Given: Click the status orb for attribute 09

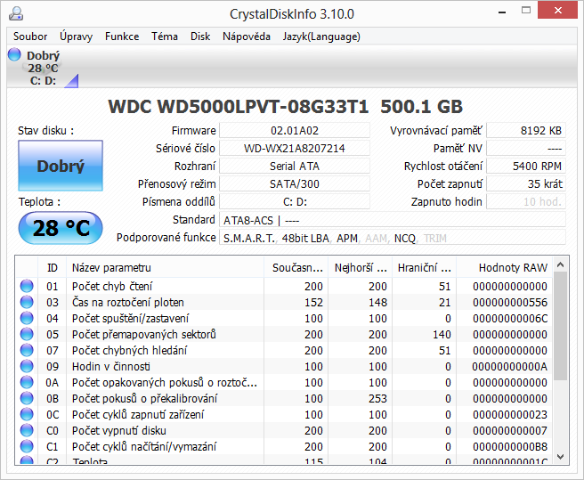Looking at the screenshot, I should (x=27, y=366).
